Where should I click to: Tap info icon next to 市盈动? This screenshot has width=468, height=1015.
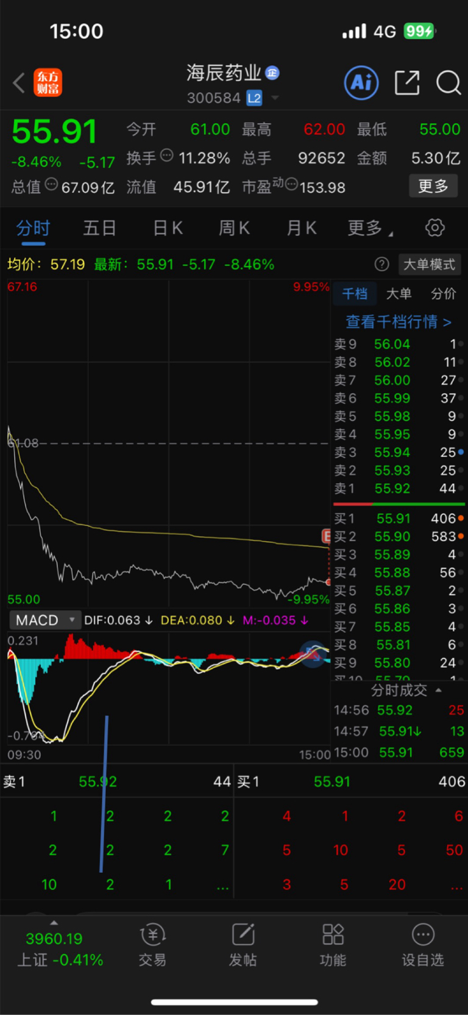(x=291, y=184)
